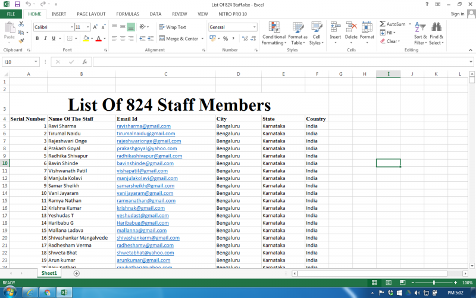Image resolution: width=476 pixels, height=298 pixels.
Task: Click Sign in at top right
Action: tap(457, 14)
